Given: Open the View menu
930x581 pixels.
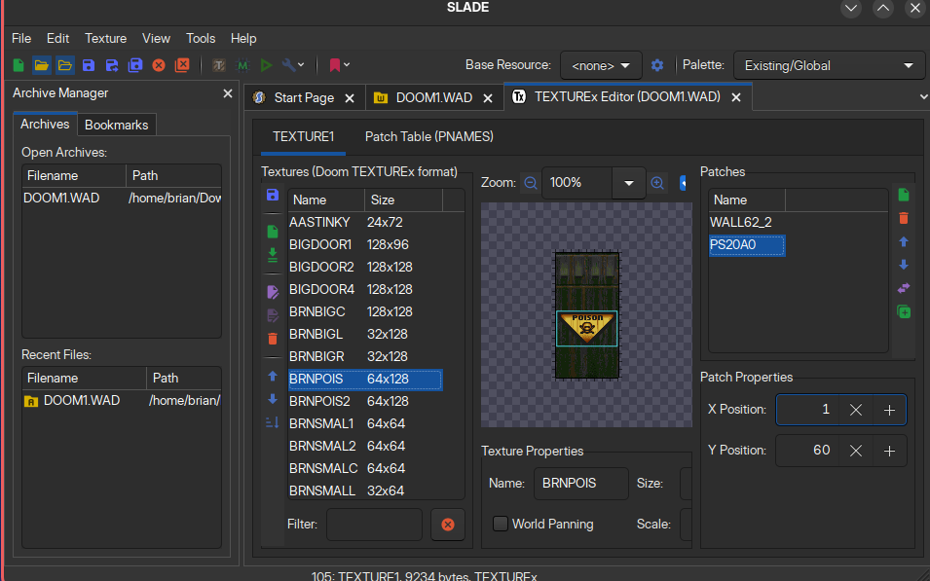Looking at the screenshot, I should coord(156,39).
